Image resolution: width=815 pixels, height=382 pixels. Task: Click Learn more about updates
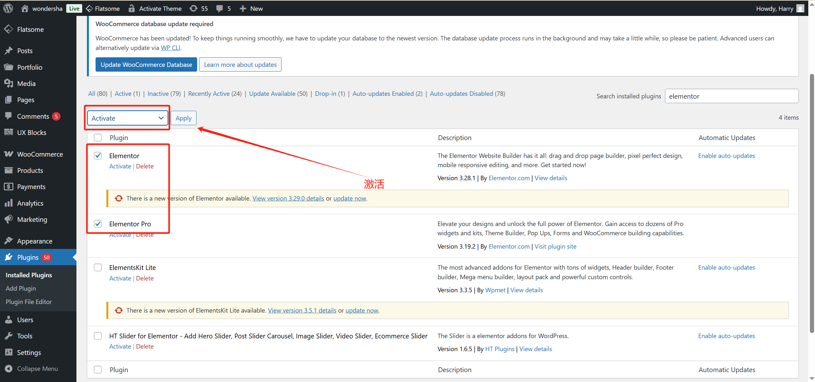coord(240,64)
